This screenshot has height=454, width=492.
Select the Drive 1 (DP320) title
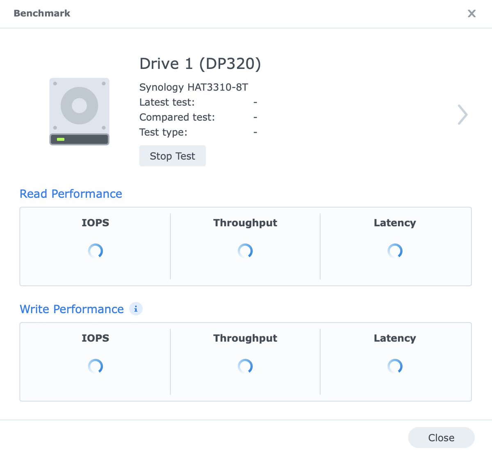(x=200, y=64)
